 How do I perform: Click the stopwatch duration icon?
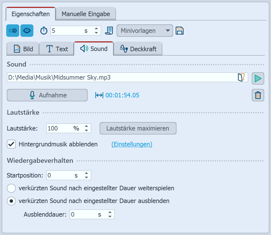44,31
